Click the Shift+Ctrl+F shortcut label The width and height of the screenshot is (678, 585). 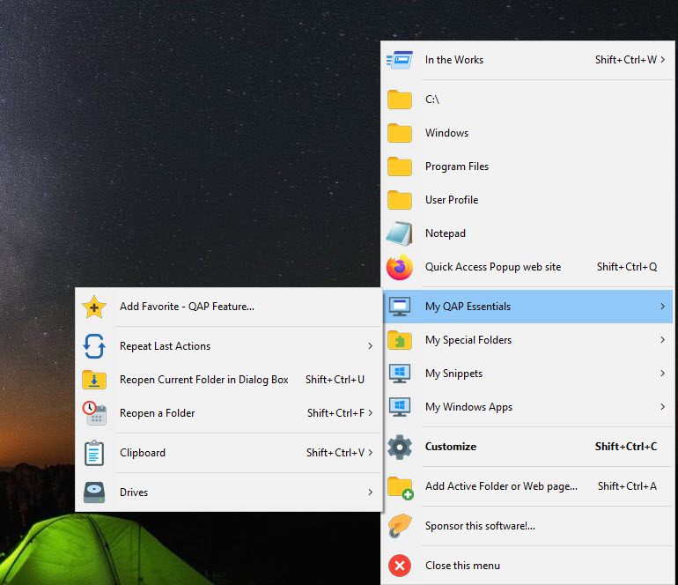(336, 413)
